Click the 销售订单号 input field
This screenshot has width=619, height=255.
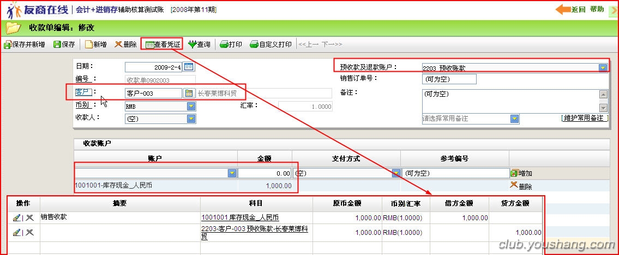click(449, 79)
